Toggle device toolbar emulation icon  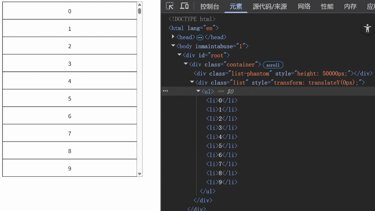(184, 6)
